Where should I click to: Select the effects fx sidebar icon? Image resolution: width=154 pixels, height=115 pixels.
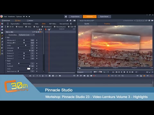coord(2,36)
